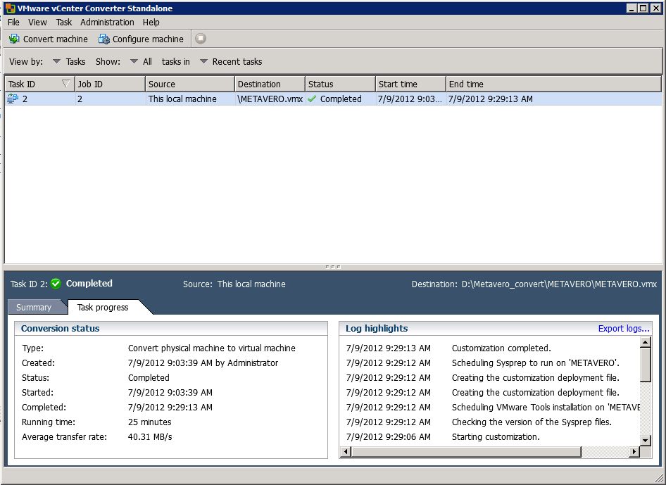
Task: Click the log scroll up arrow
Action: (x=645, y=342)
